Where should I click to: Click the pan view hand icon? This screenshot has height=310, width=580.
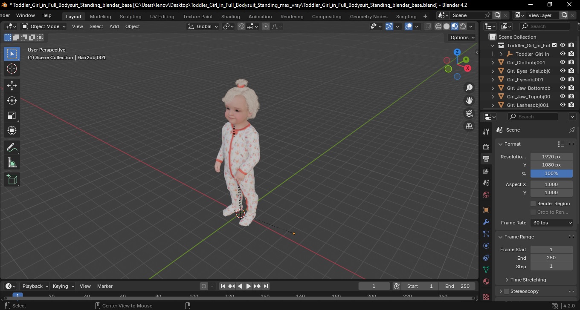[x=469, y=100]
